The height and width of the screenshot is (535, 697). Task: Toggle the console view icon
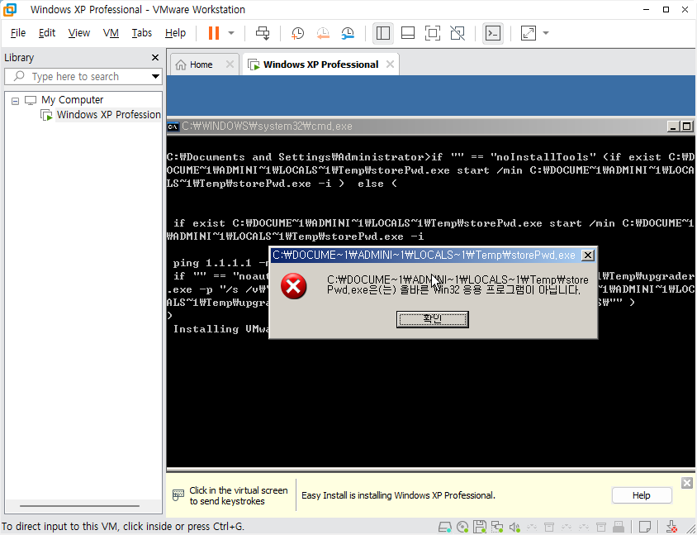[493, 33]
